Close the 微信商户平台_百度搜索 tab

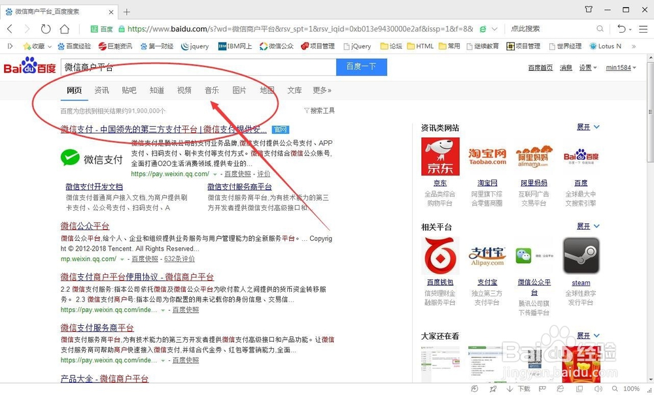click(x=111, y=12)
